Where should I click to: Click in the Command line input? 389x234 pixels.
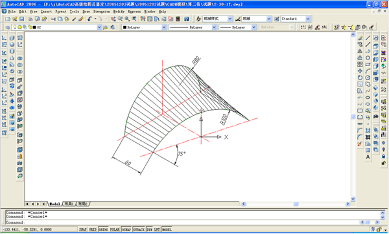(x=183, y=222)
